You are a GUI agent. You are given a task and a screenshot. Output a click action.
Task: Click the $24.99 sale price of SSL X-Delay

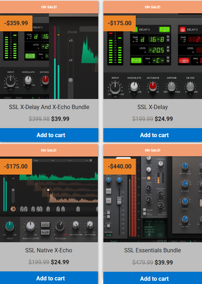click(164, 119)
